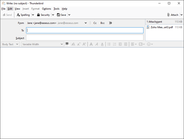Image resolution: width=184 pixels, height=139 pixels.
Task: Open the Options menu
Action: pos(47,9)
